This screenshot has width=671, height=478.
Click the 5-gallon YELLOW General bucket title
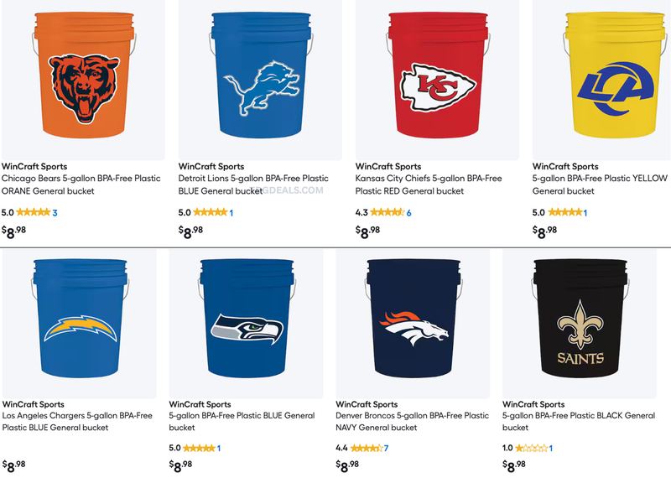click(x=600, y=184)
